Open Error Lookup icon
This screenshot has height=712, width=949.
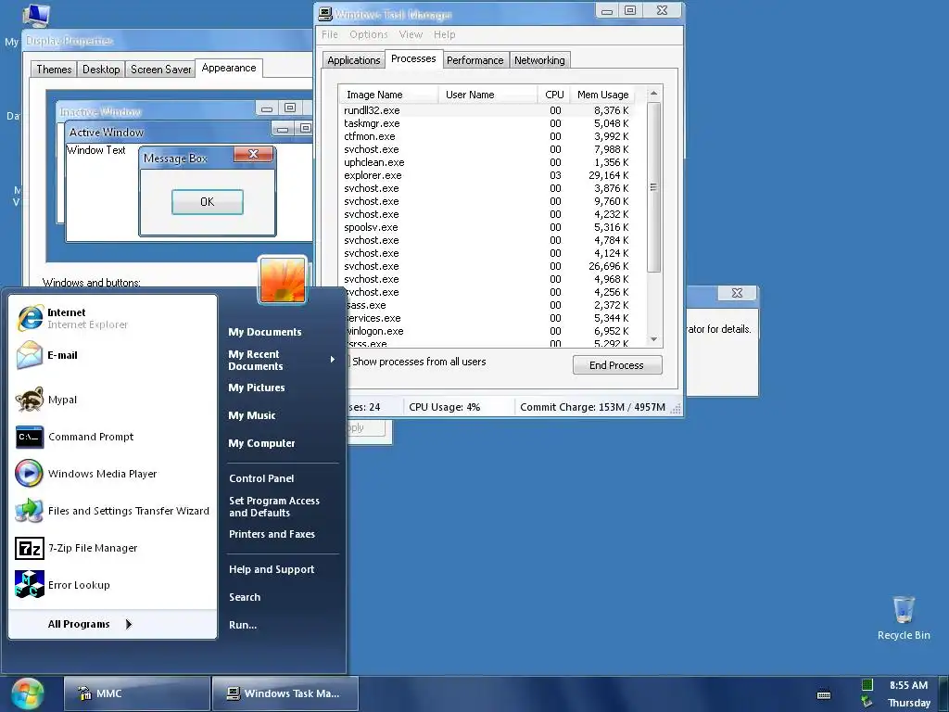[x=29, y=585]
